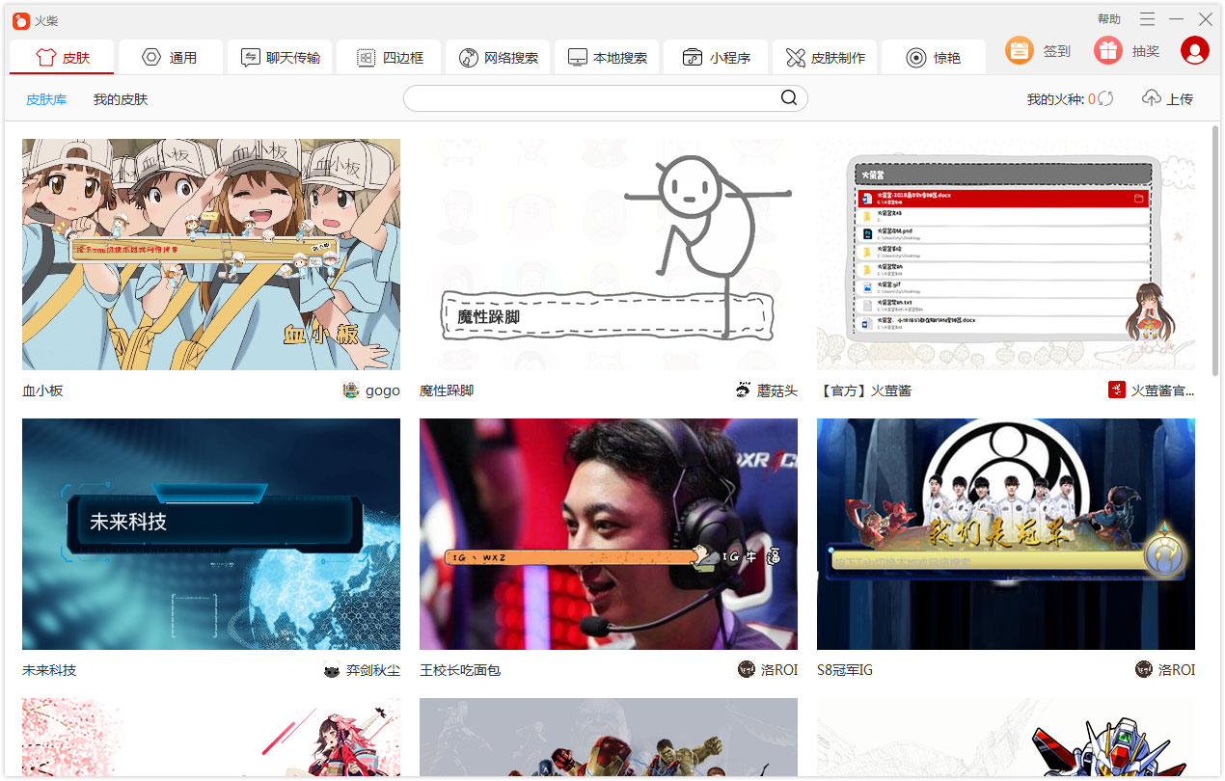
Task: Open the hamburger main menu
Action: point(1147,19)
